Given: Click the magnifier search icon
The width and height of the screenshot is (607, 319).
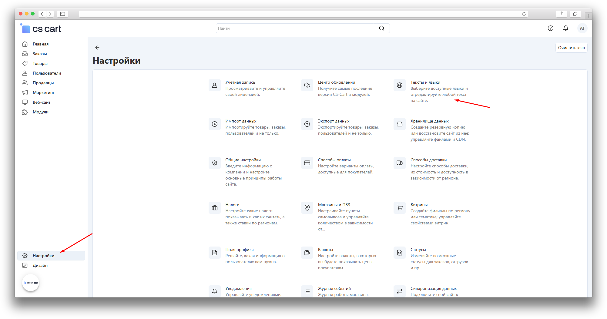Looking at the screenshot, I should (381, 28).
